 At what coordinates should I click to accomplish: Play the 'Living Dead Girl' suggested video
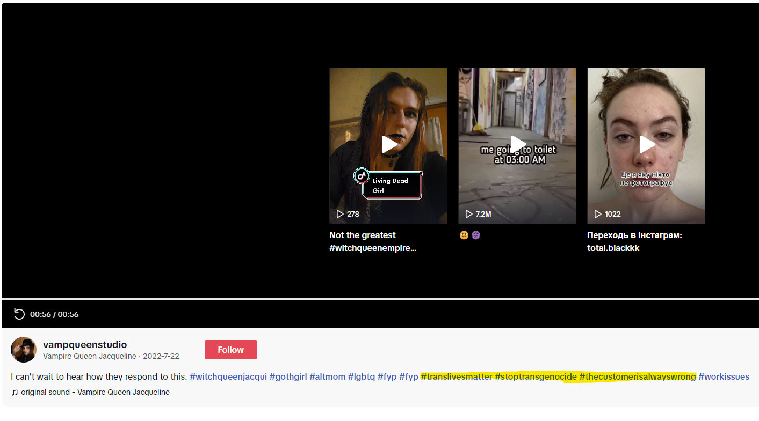[388, 145]
